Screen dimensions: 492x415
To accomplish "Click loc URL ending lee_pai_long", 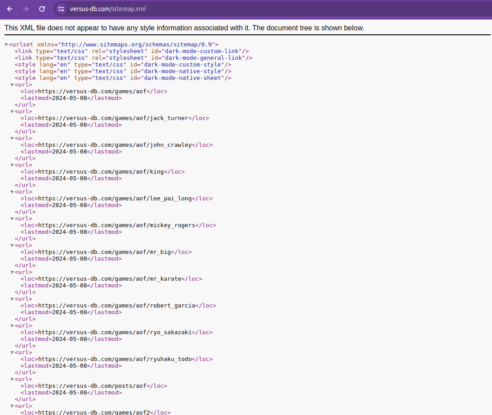I will [115, 199].
